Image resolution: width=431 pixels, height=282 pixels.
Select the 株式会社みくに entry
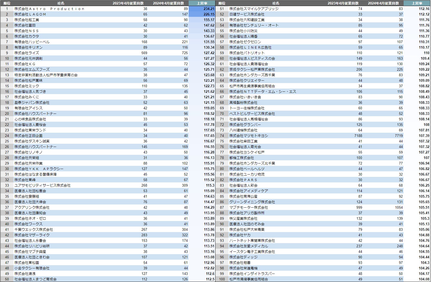pos(27,97)
